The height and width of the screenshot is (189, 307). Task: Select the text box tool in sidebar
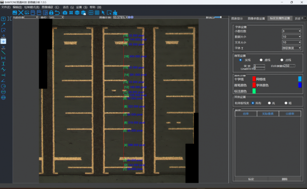coord(3,19)
